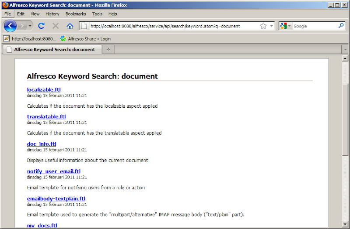
Task: Open the History menu
Action: (52, 14)
